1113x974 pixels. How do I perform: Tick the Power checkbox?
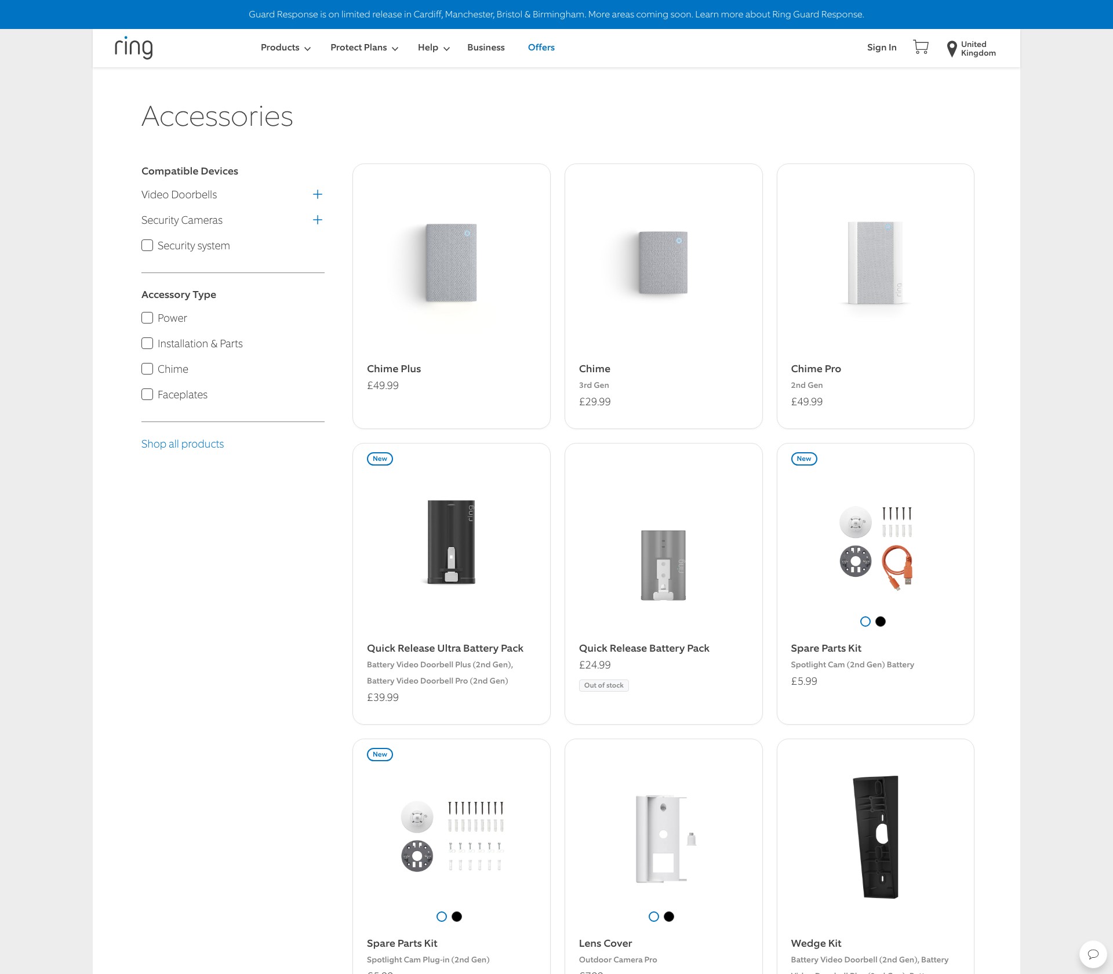tap(147, 318)
